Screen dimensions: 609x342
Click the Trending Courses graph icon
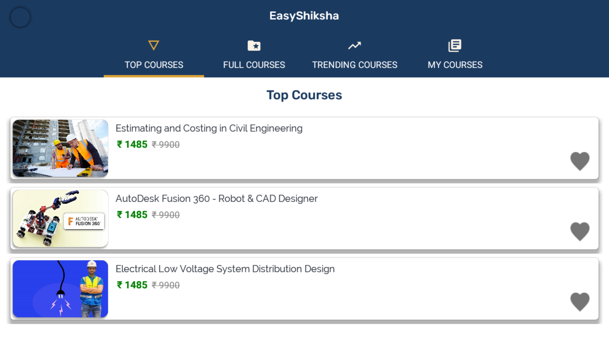pos(355,45)
